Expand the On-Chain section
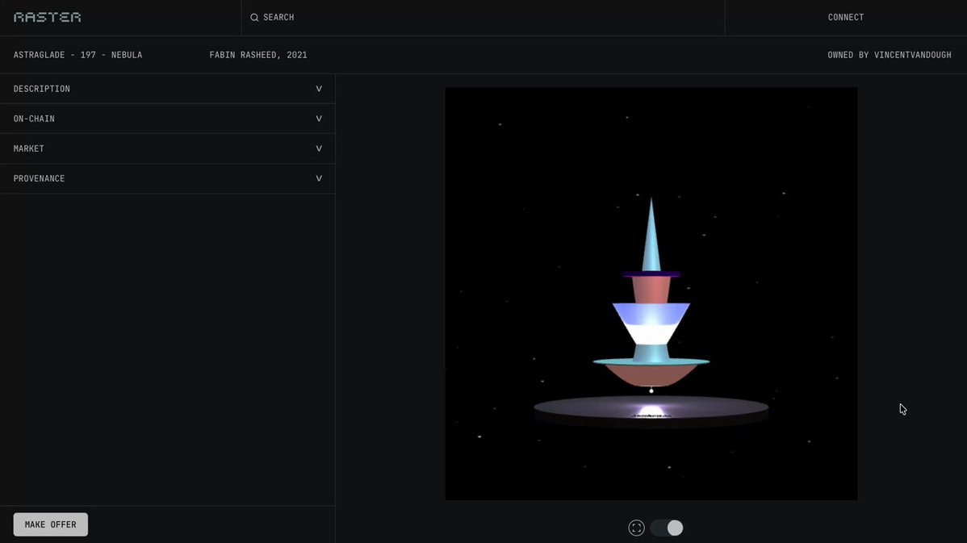967x543 pixels. point(167,119)
